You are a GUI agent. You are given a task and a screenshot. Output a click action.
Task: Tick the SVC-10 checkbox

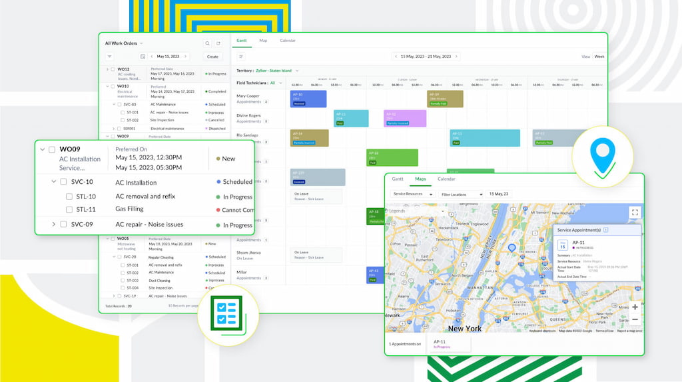coord(63,181)
